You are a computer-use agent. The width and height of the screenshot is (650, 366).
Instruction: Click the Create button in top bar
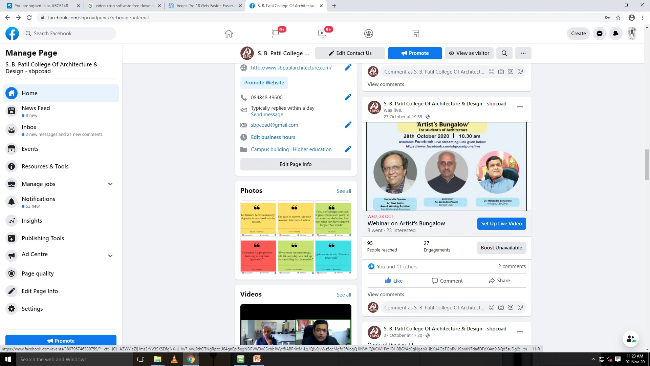[579, 34]
